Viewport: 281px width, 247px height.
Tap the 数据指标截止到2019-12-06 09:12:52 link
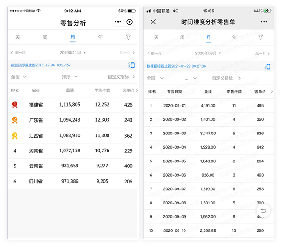tap(41, 65)
